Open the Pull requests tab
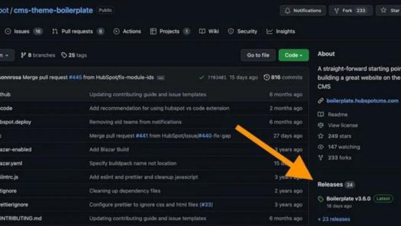This screenshot has width=401, height=226. [x=78, y=31]
